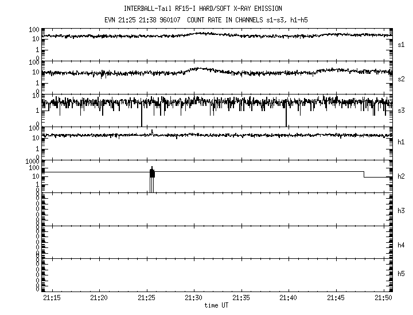413x315 pixels.
Task: Select the h2 channel label
Action: coord(402,176)
